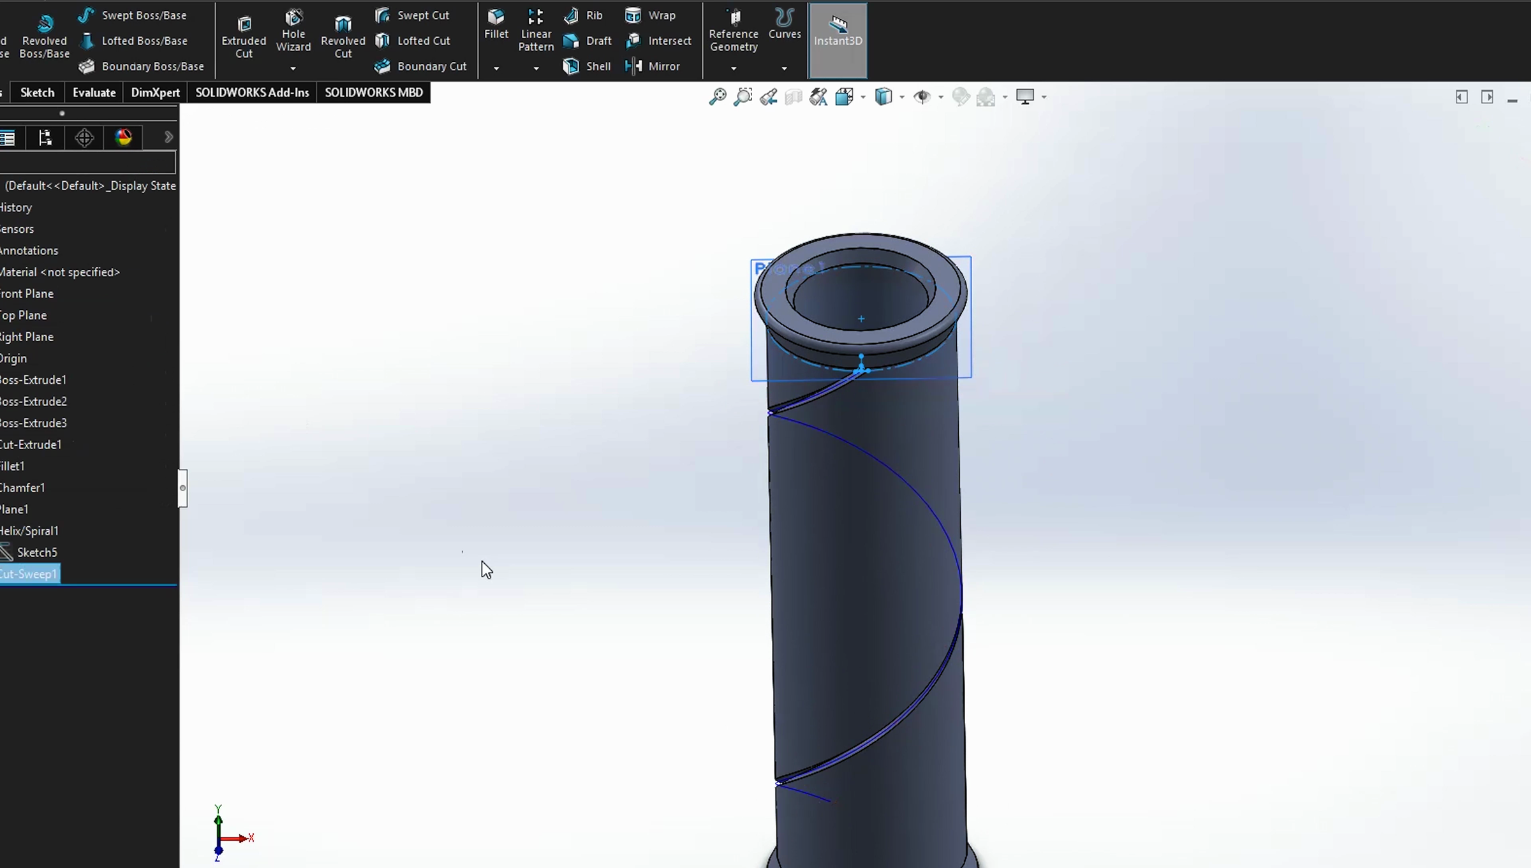The height and width of the screenshot is (868, 1531).
Task: Select the Zoom to Area tool
Action: tap(743, 96)
